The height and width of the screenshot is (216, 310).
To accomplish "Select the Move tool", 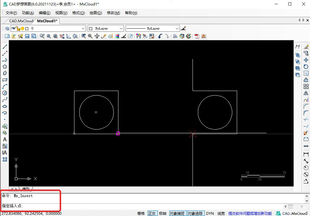I will [306, 60].
